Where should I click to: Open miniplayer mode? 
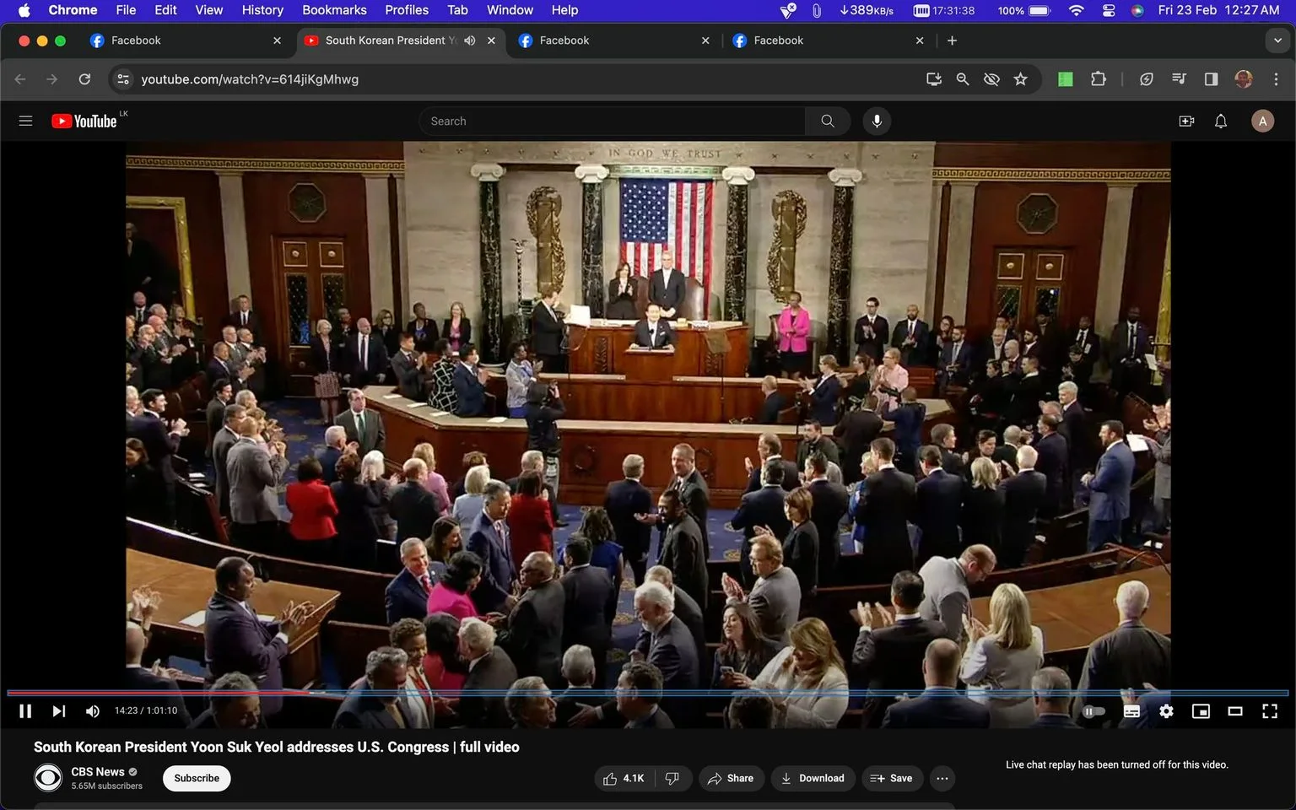click(1201, 711)
